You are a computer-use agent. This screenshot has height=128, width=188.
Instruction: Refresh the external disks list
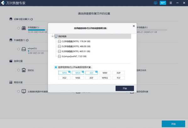coord(27,40)
